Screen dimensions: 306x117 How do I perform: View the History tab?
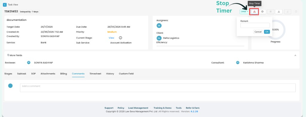click(x=110, y=74)
